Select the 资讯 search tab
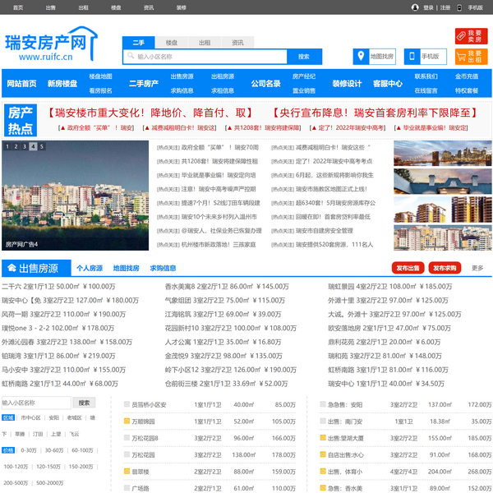Viewport: 493px width, 493px height. click(237, 42)
